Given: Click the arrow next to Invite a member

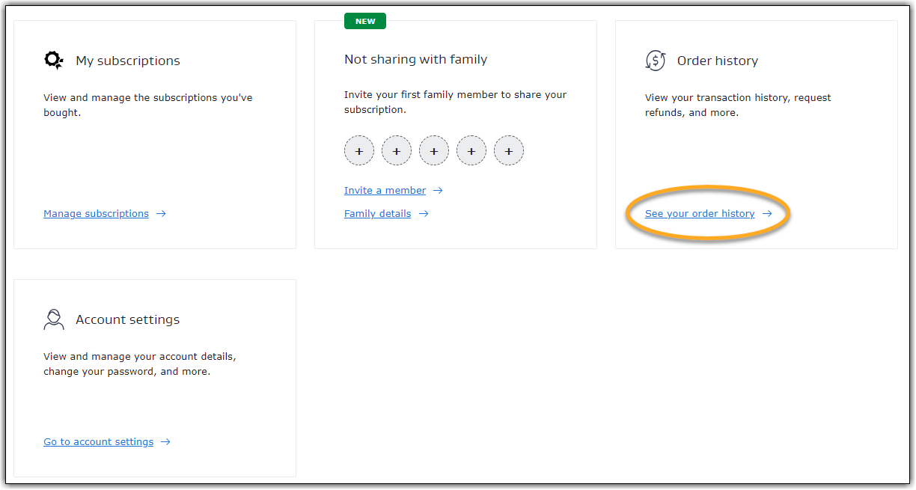Looking at the screenshot, I should point(439,191).
